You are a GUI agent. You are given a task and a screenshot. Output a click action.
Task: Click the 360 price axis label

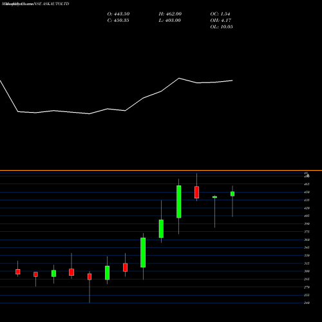[x=307, y=240]
